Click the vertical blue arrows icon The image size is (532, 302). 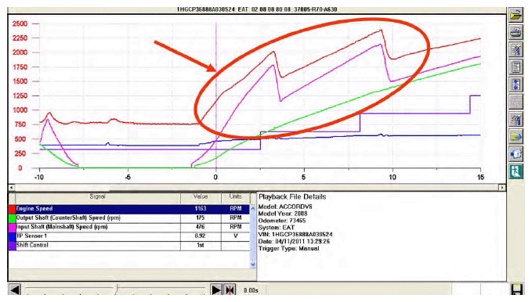(516, 84)
